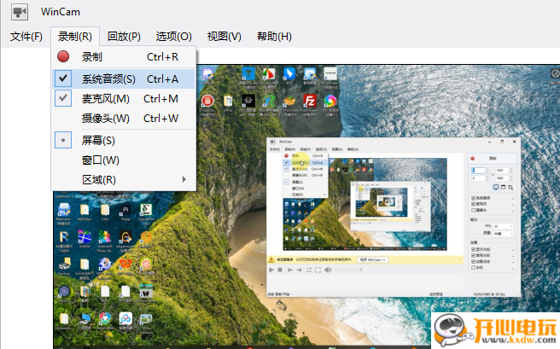Toggle the 系统音频(S) checkmark
Image resolution: width=560 pixels, height=349 pixels.
click(63, 79)
